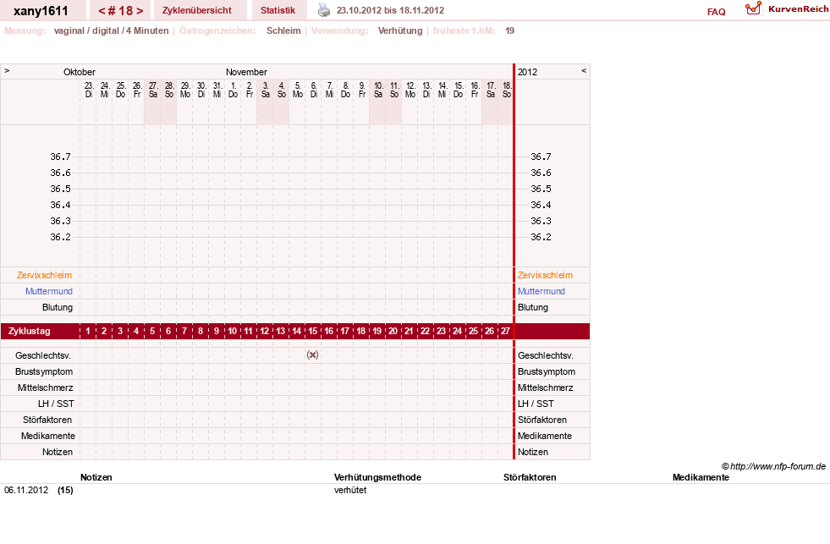Go to next cycle with the right arrow beside #18
Screen dimensions: 830x544
tap(140, 11)
